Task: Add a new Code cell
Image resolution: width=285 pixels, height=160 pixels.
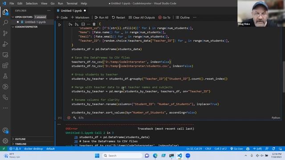Action: pyautogui.click(x=62, y=17)
